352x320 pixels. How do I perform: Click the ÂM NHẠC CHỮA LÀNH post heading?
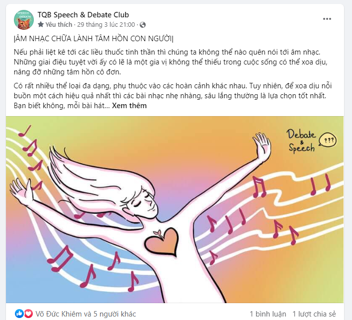93,39
